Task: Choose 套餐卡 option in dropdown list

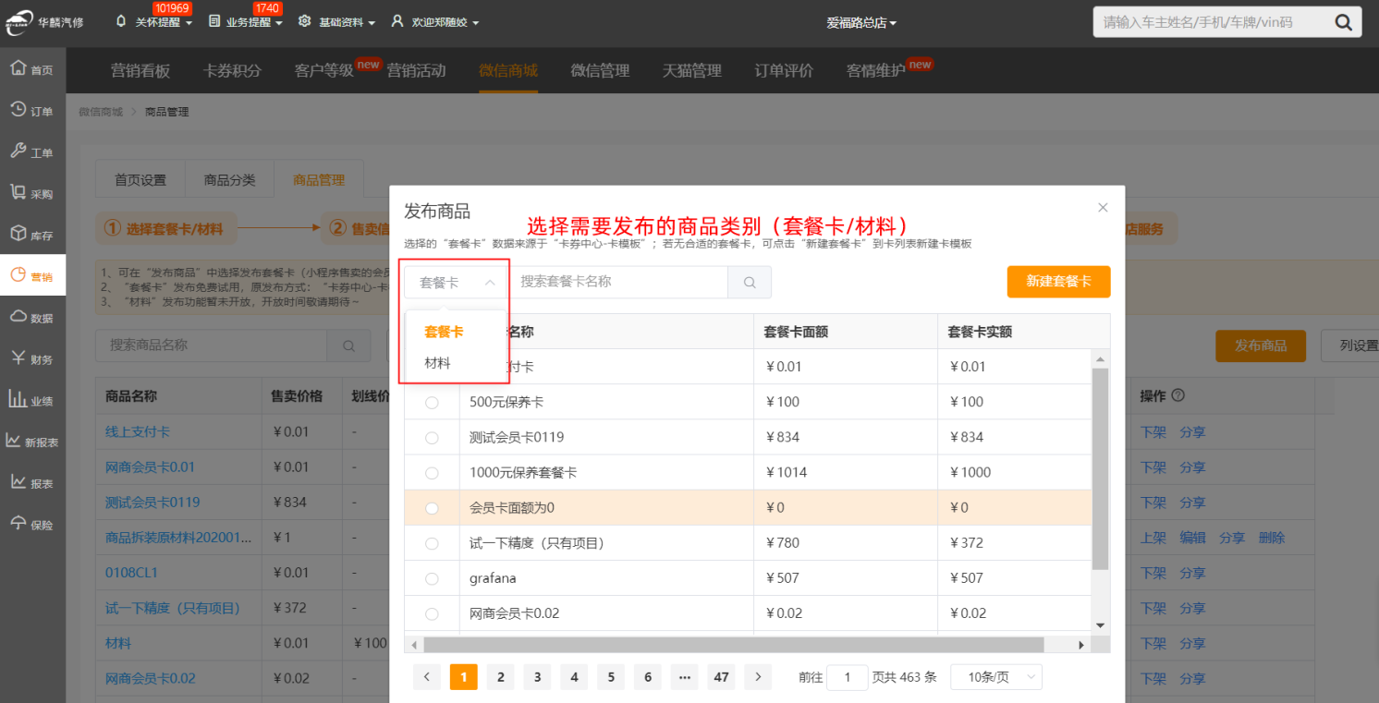Action: [445, 332]
